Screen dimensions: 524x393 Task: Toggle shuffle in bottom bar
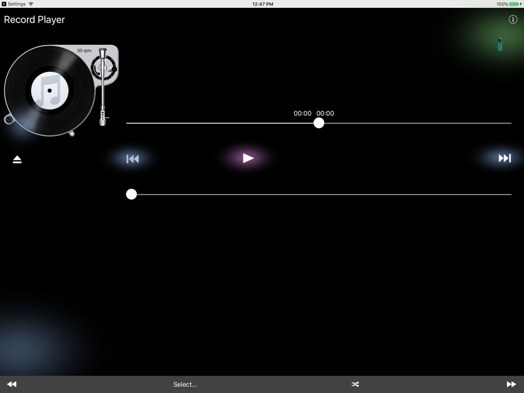point(355,384)
